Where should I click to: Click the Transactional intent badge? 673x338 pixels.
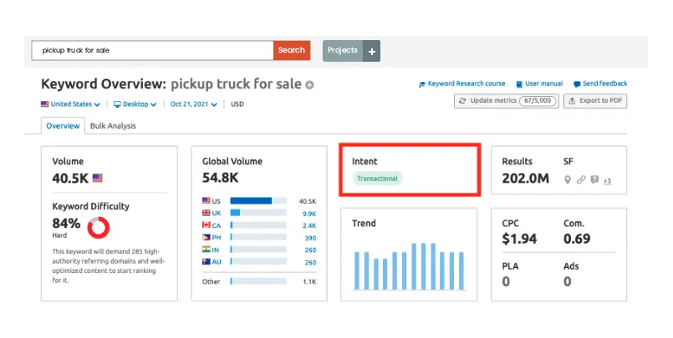click(377, 179)
